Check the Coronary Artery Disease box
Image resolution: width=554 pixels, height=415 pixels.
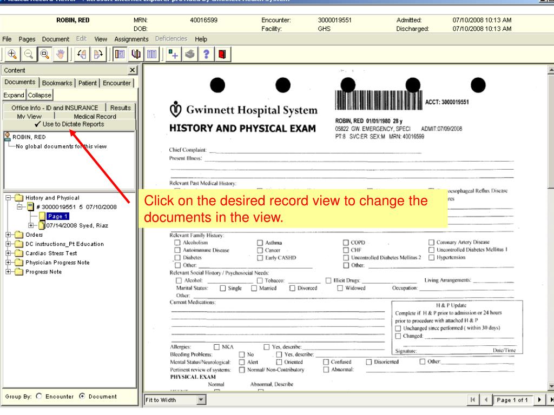click(x=431, y=243)
